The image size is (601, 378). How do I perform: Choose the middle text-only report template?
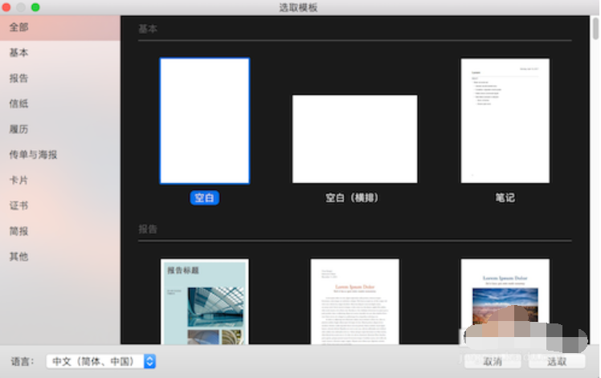354,301
